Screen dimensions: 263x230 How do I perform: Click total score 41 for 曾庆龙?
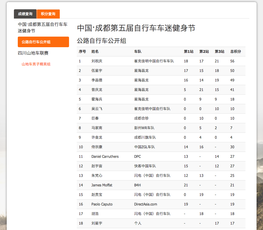[x=232, y=90]
